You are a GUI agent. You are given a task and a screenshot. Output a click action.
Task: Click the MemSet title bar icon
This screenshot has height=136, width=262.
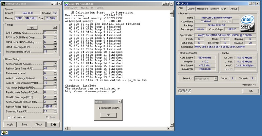click(x=3, y=4)
